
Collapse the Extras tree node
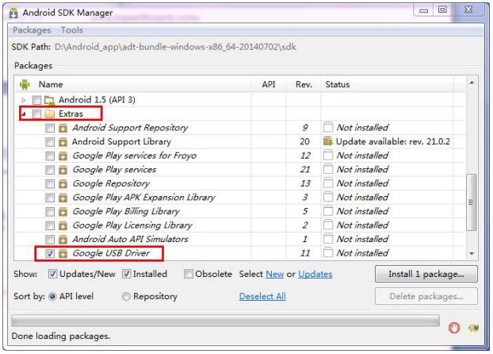tap(23, 114)
